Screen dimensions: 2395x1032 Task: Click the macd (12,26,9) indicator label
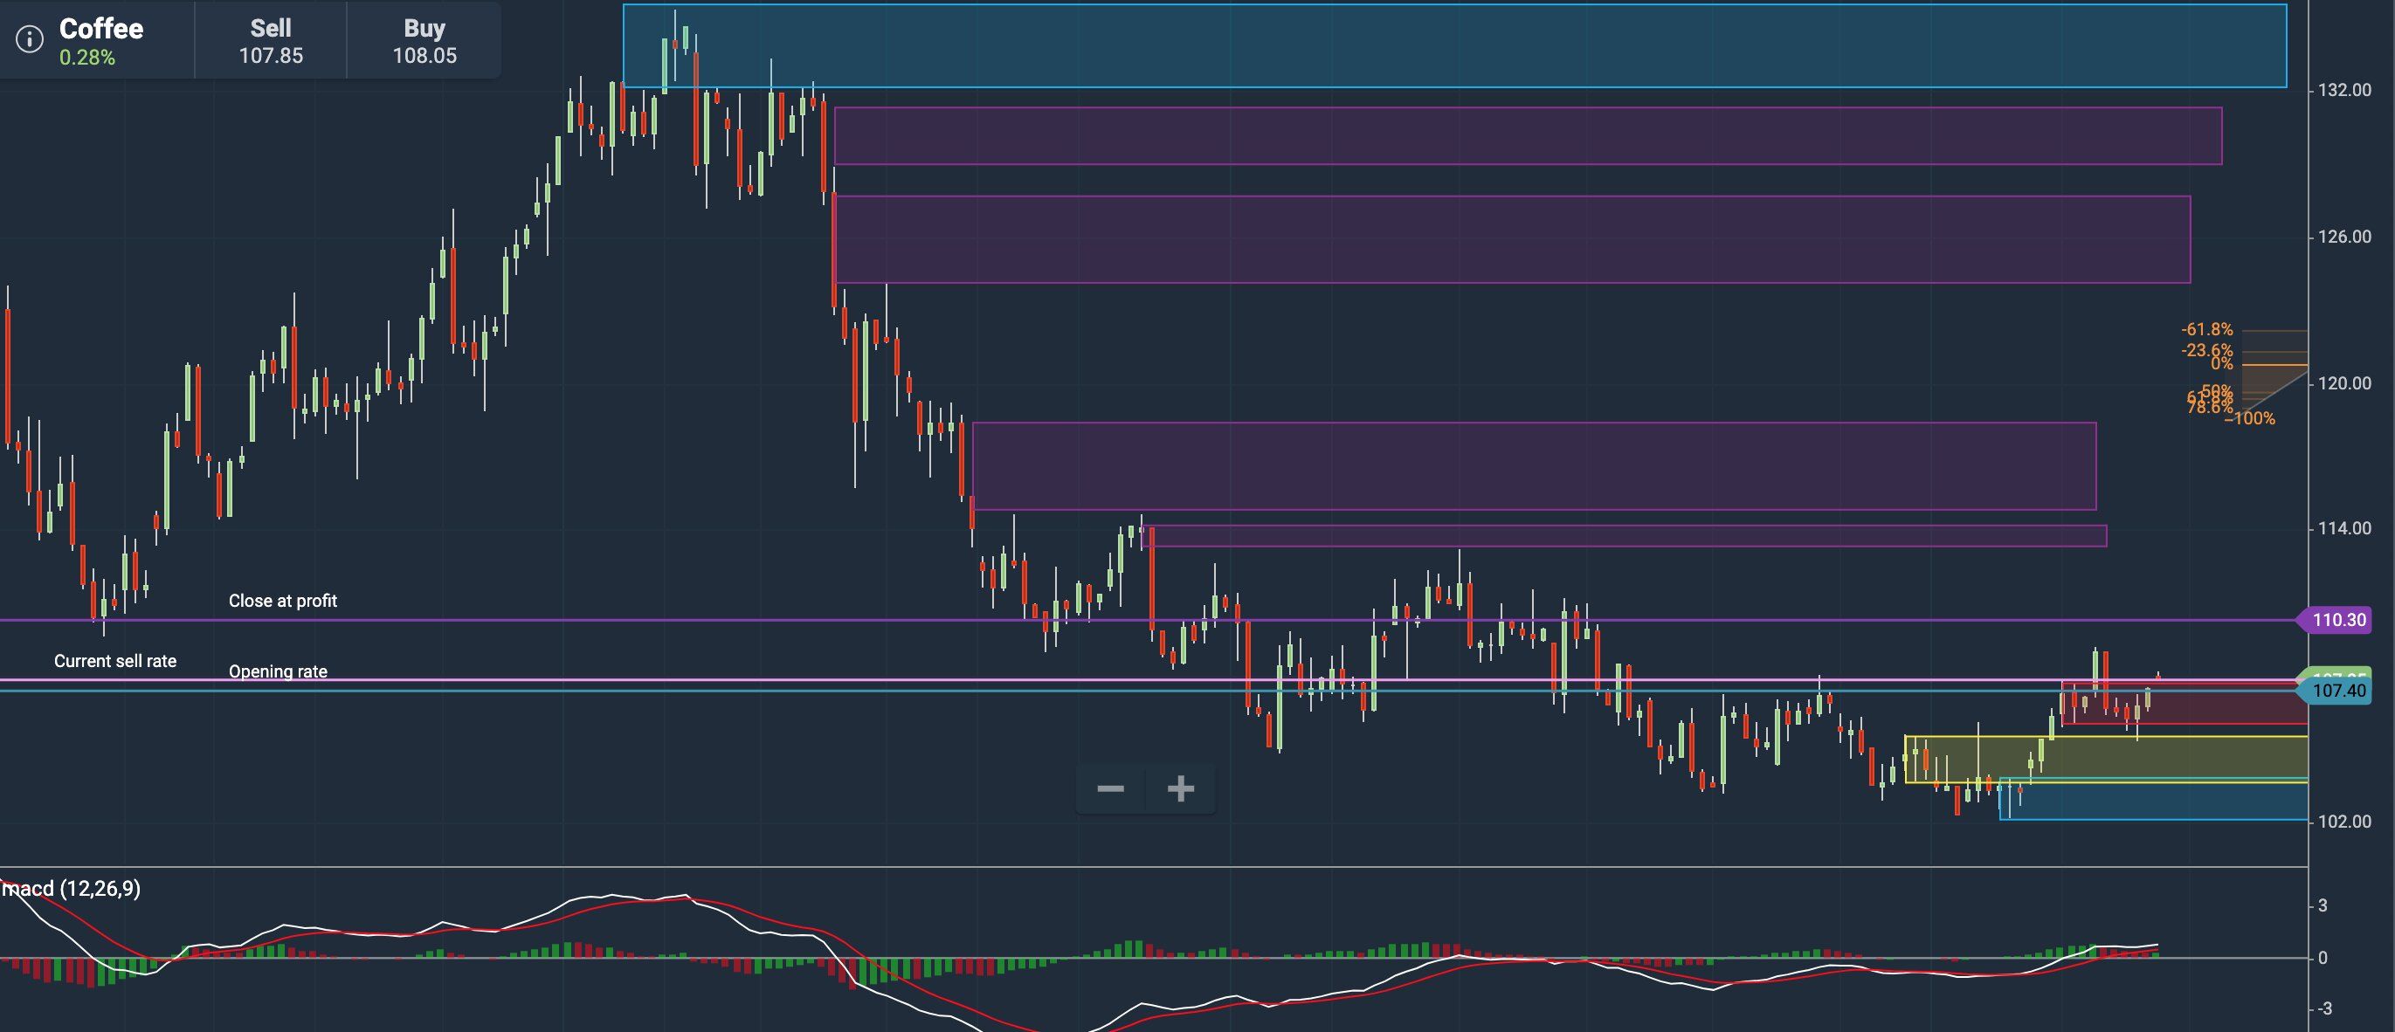click(72, 889)
